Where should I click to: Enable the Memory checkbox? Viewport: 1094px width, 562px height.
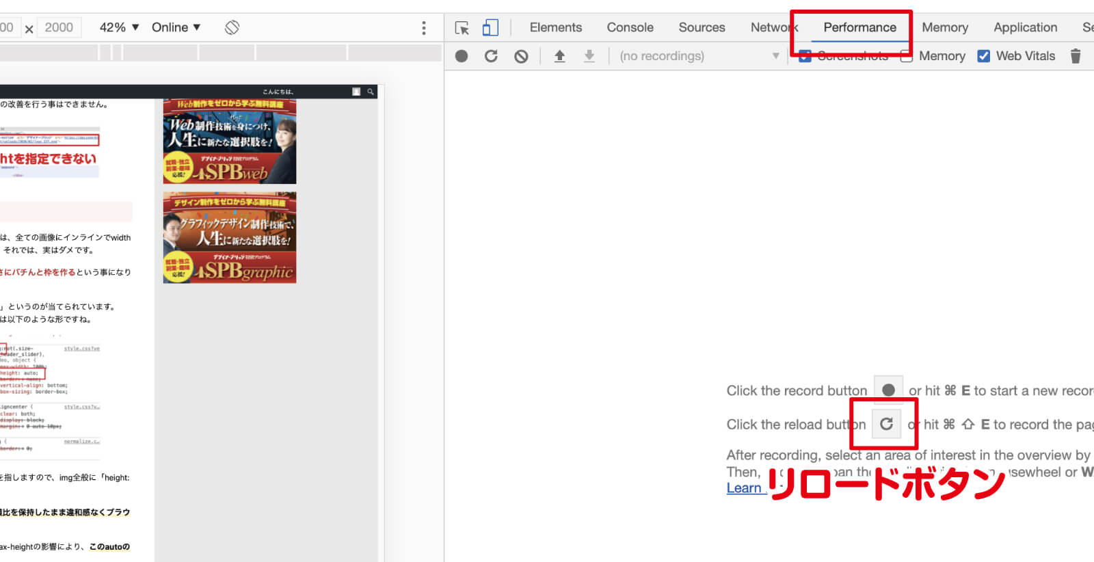(x=907, y=56)
